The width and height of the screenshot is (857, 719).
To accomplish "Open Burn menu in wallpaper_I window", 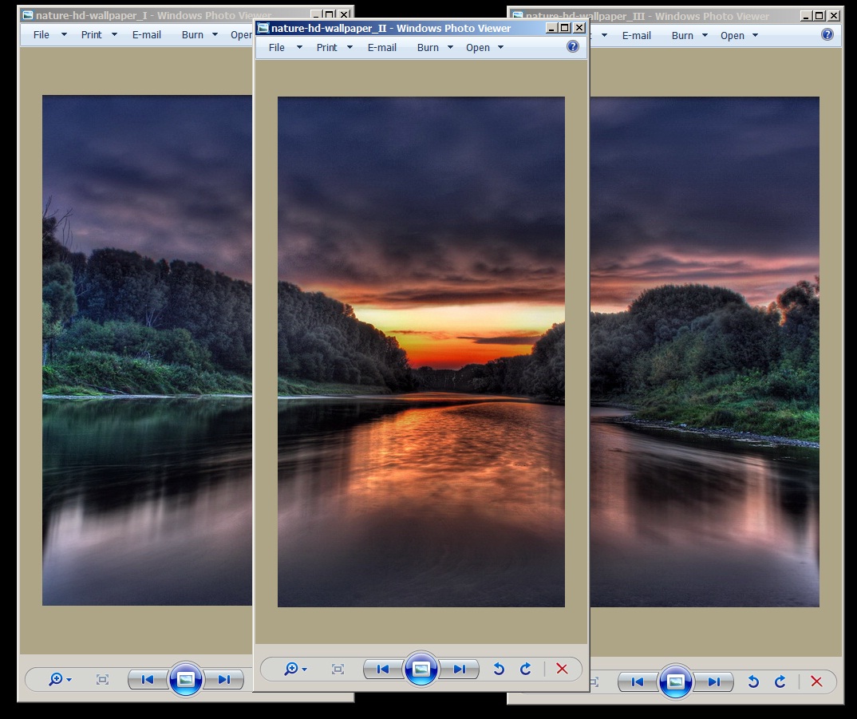I will click(x=192, y=35).
